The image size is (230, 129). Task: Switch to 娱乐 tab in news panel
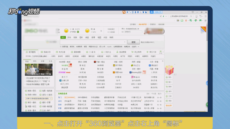[x=35, y=61]
